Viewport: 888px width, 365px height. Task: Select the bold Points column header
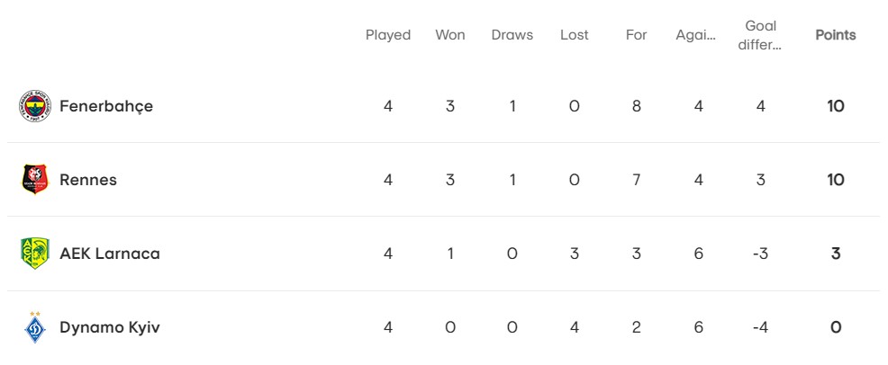pyautogui.click(x=836, y=35)
